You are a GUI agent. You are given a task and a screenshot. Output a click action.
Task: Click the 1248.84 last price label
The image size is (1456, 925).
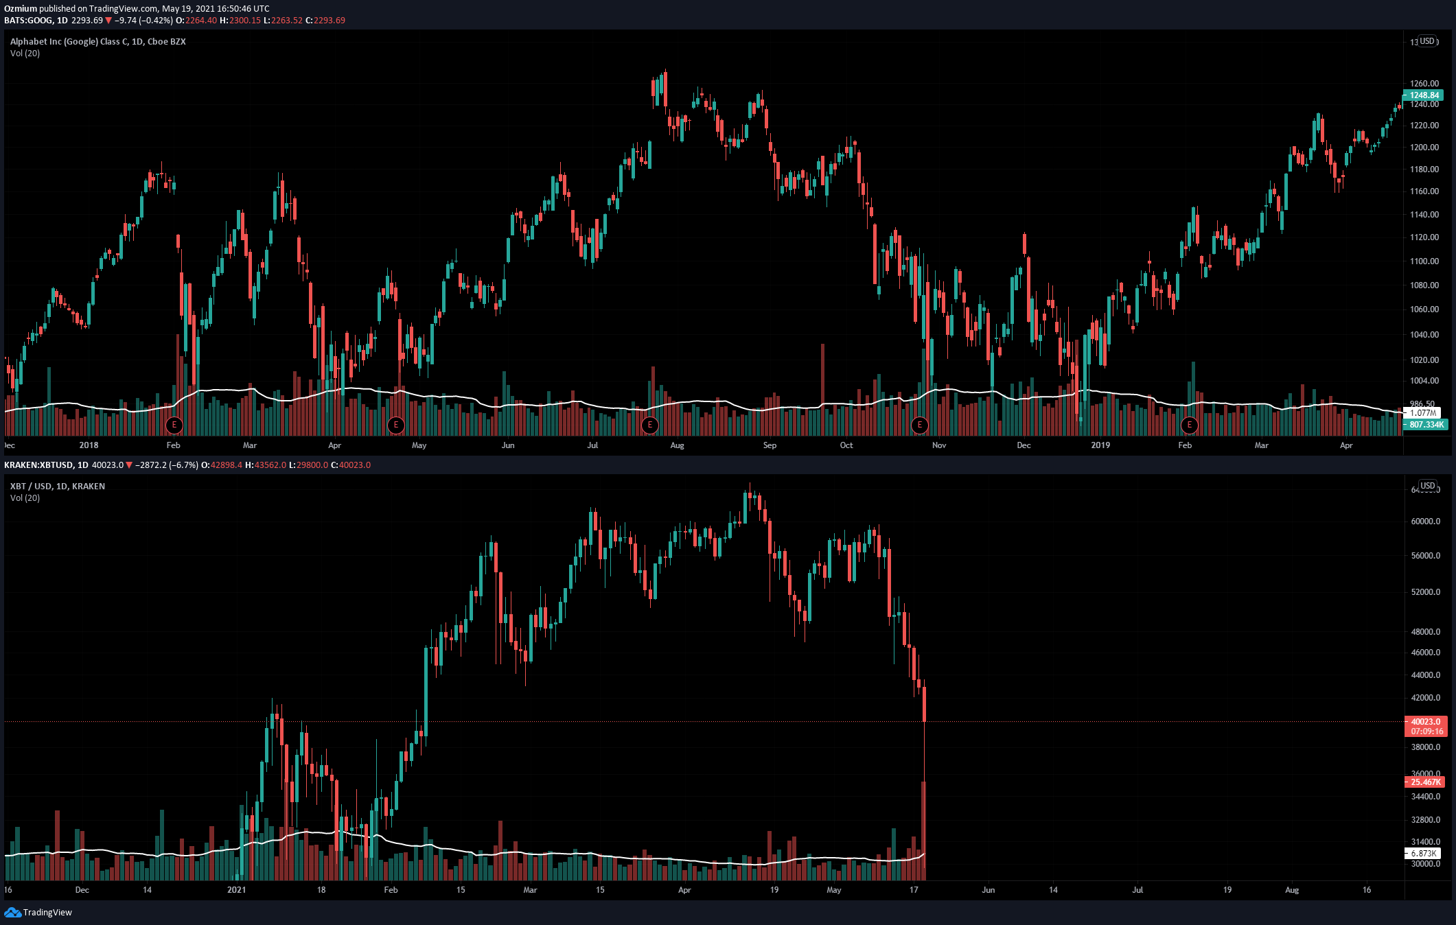(x=1424, y=95)
